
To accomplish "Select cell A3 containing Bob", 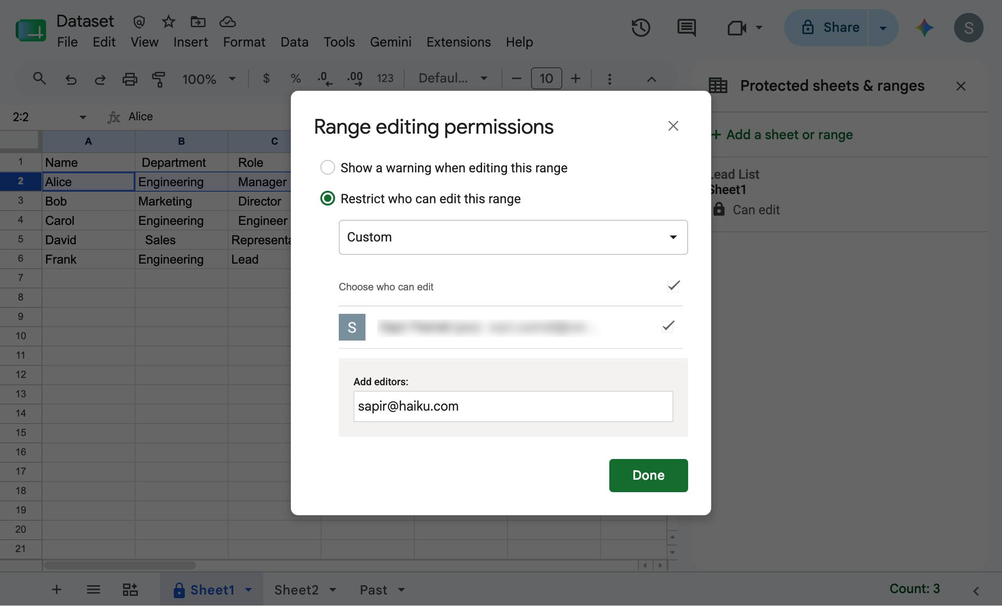I will [x=88, y=201].
